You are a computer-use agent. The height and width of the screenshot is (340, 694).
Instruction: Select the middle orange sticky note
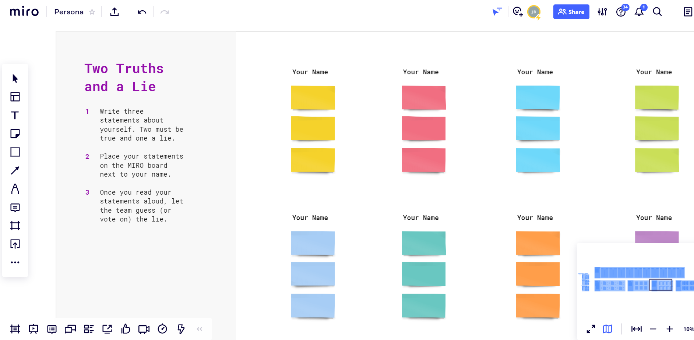tap(538, 274)
